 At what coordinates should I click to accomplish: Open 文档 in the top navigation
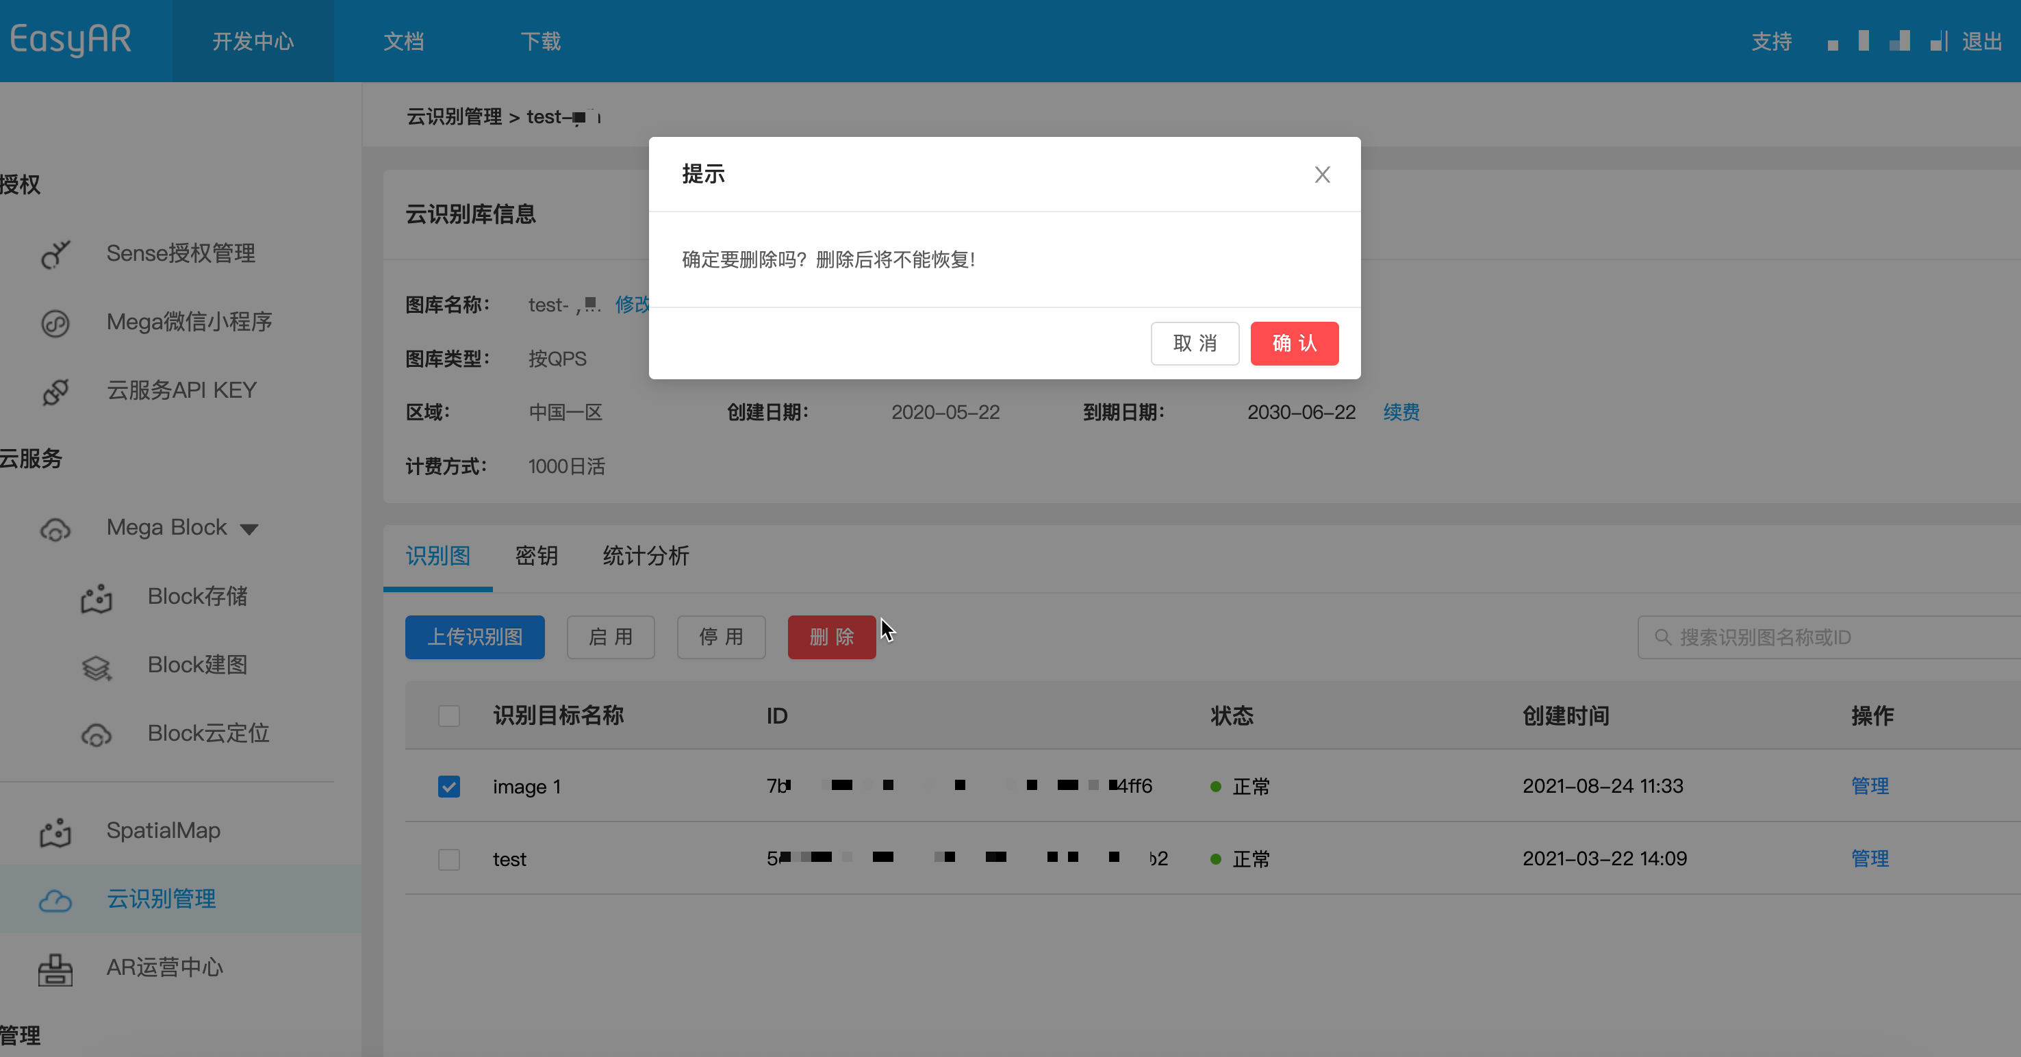pyautogui.click(x=403, y=41)
